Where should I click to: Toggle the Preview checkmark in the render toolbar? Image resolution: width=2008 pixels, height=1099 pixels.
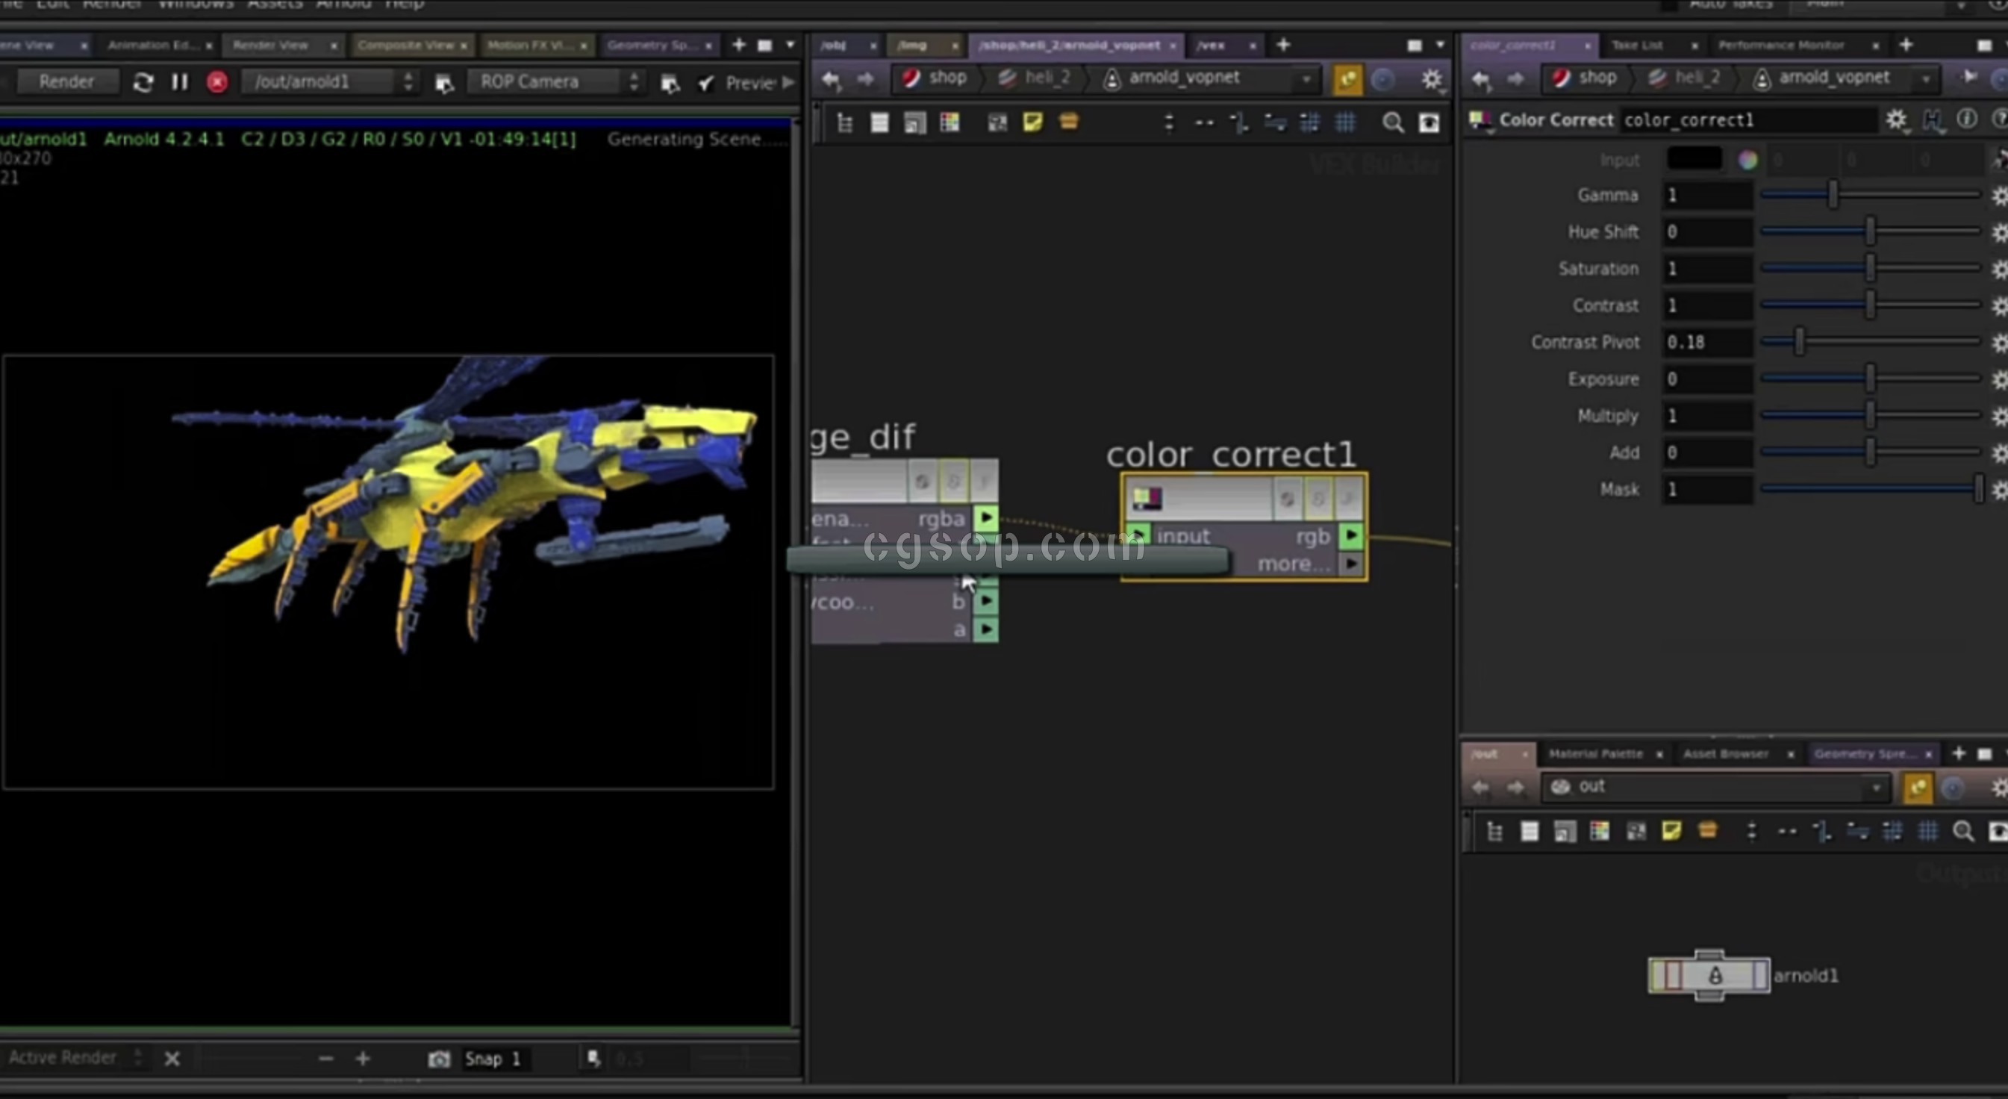pyautogui.click(x=705, y=83)
